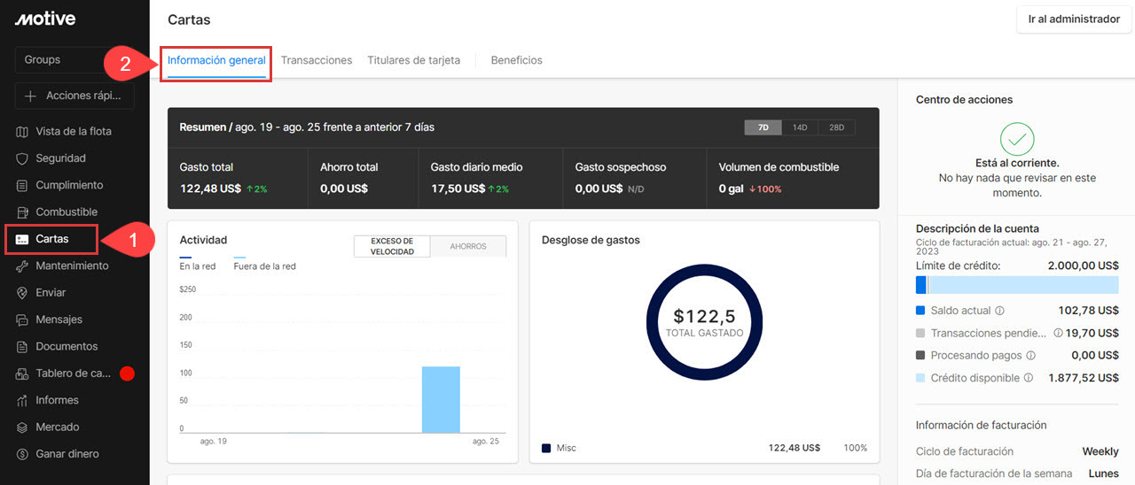
Task: Click the Mantenimiento wrench icon
Action: click(x=23, y=266)
